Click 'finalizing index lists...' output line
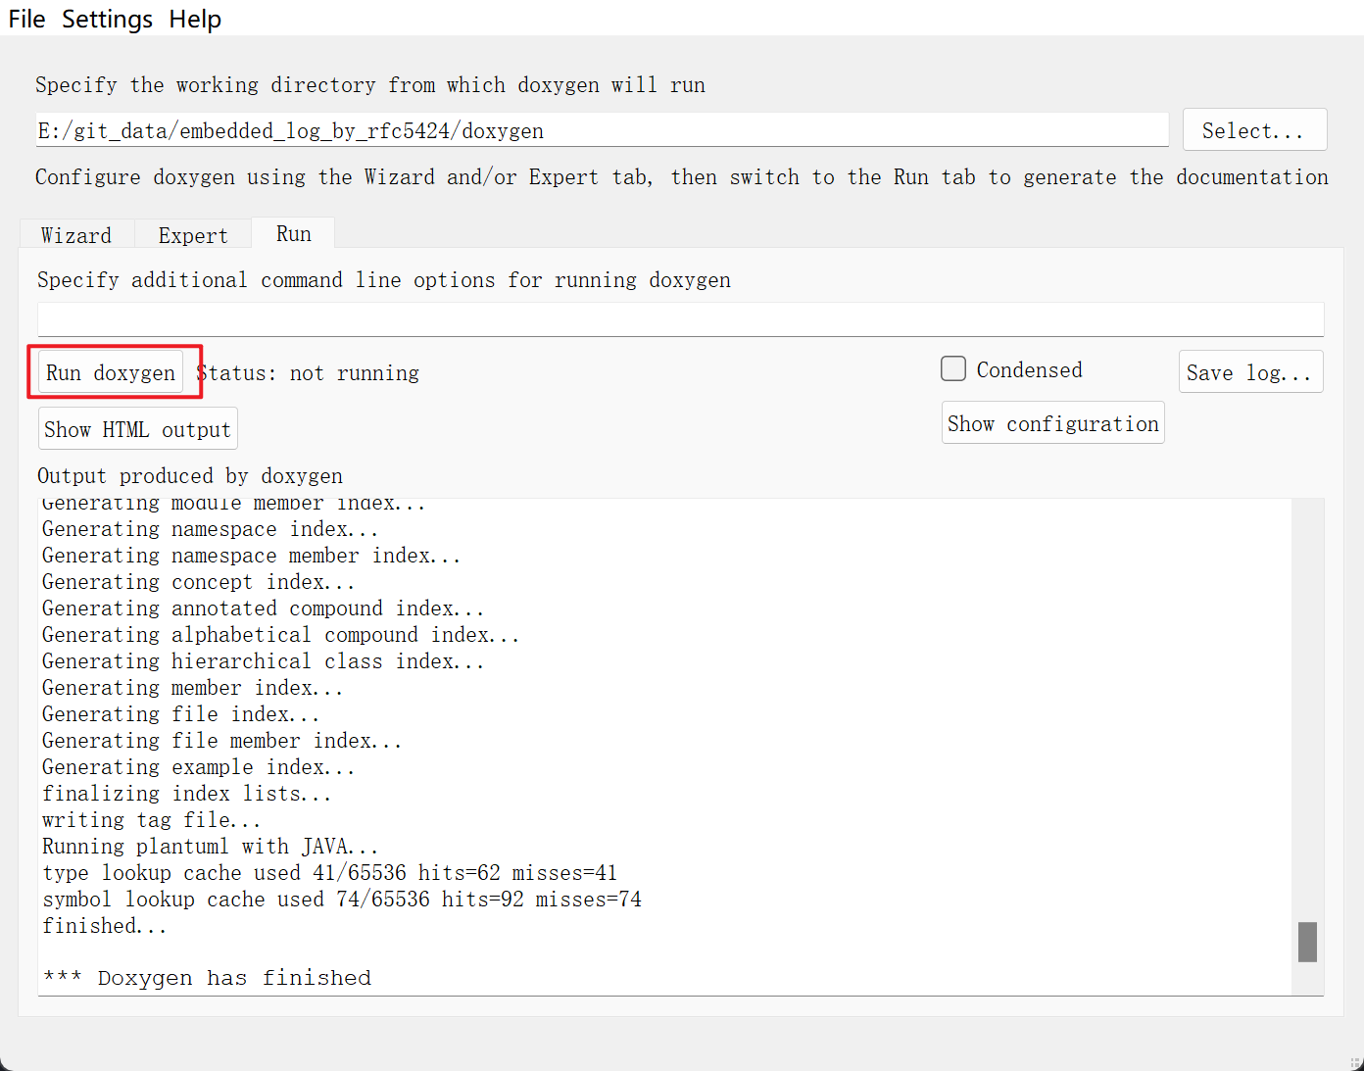Viewport: 1364px width, 1071px height. tap(187, 794)
